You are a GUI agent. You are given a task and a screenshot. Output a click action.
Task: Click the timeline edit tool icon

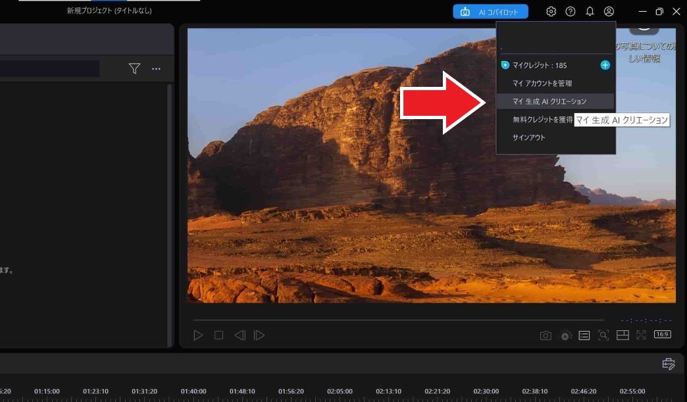[x=669, y=363]
